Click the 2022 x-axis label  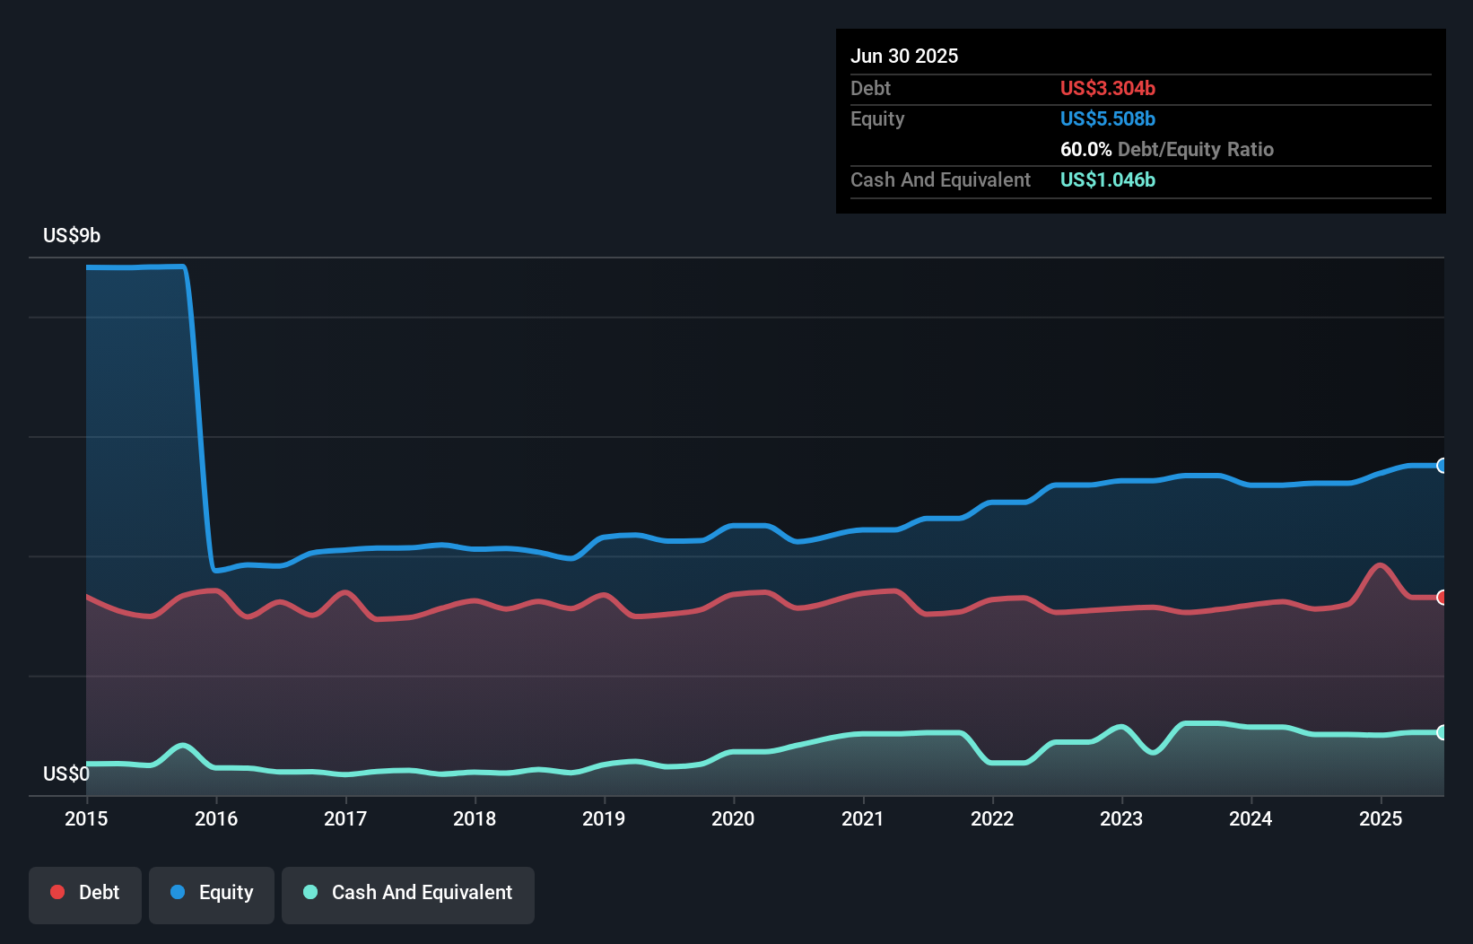[x=992, y=818]
